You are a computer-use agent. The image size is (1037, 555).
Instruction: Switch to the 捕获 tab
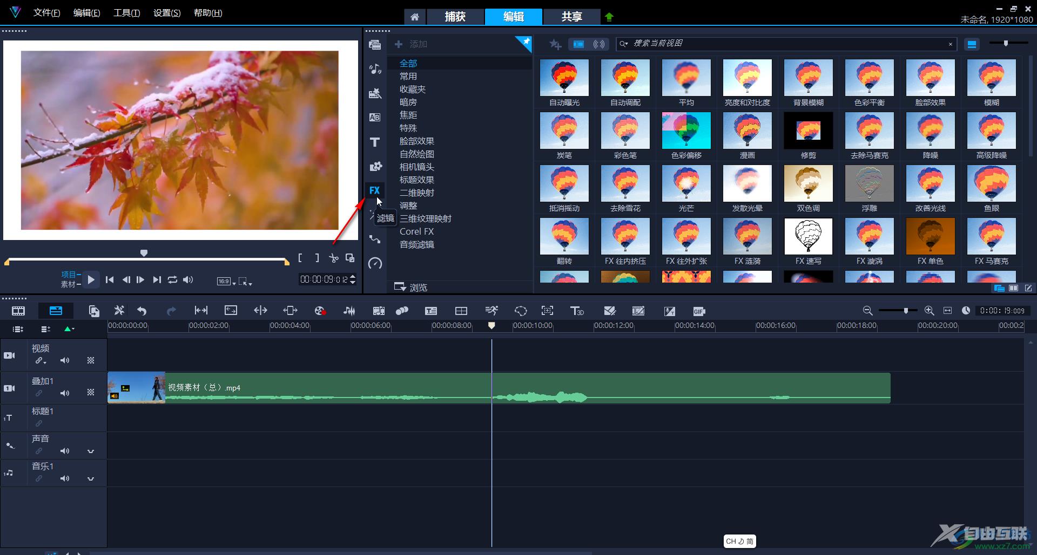click(x=455, y=17)
